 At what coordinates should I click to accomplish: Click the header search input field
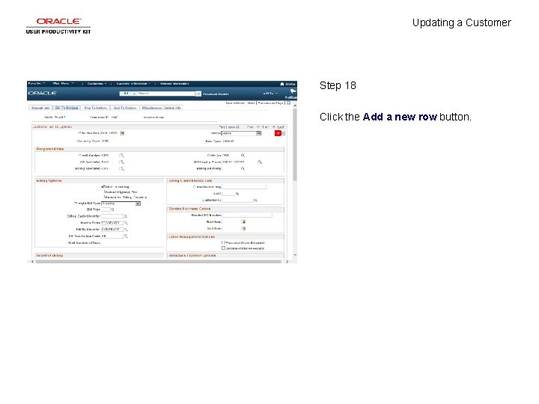pos(166,94)
